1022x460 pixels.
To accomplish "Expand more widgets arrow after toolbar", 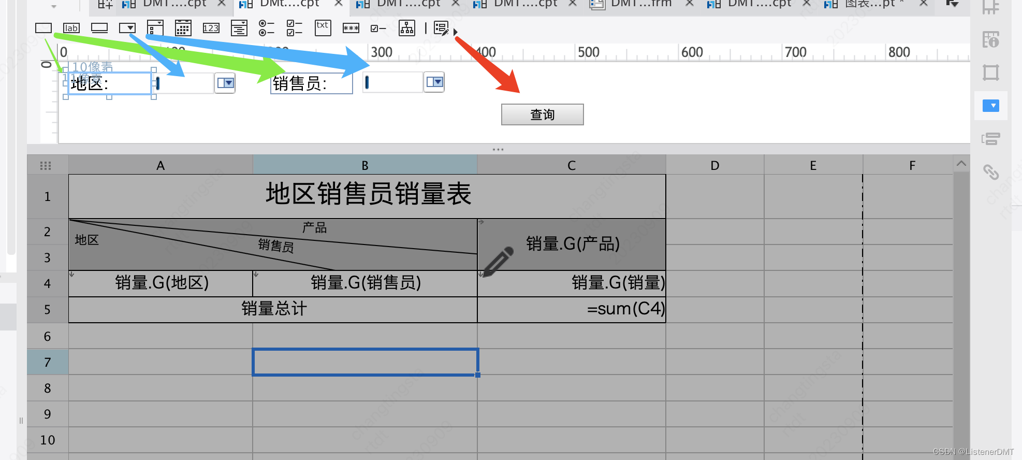I will point(455,32).
